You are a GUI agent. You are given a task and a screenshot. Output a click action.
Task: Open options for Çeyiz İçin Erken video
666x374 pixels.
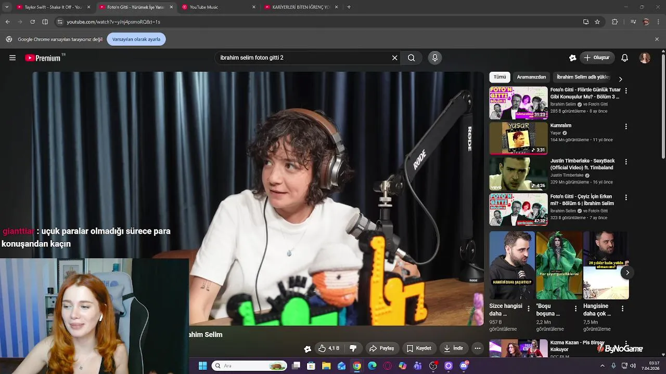point(626,197)
